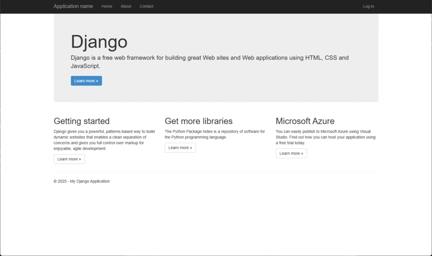432x256 pixels.
Task: Click Learn more under Getting started
Action: point(69,159)
